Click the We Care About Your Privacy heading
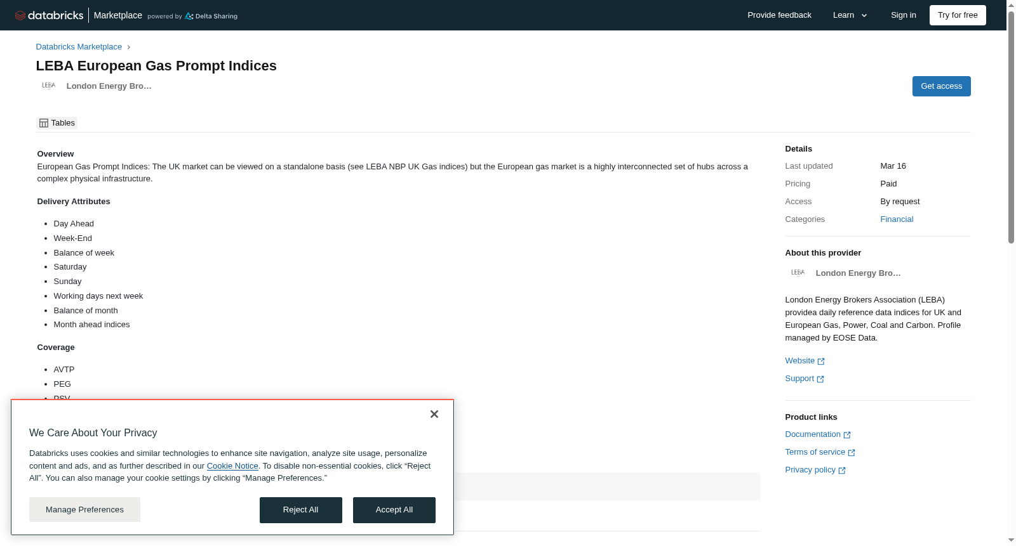 (93, 433)
